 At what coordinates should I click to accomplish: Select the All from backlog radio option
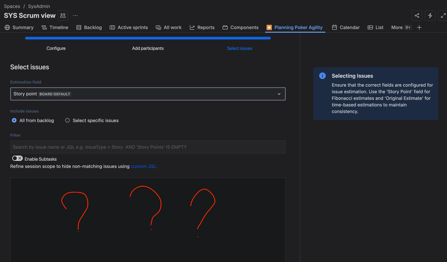14,120
